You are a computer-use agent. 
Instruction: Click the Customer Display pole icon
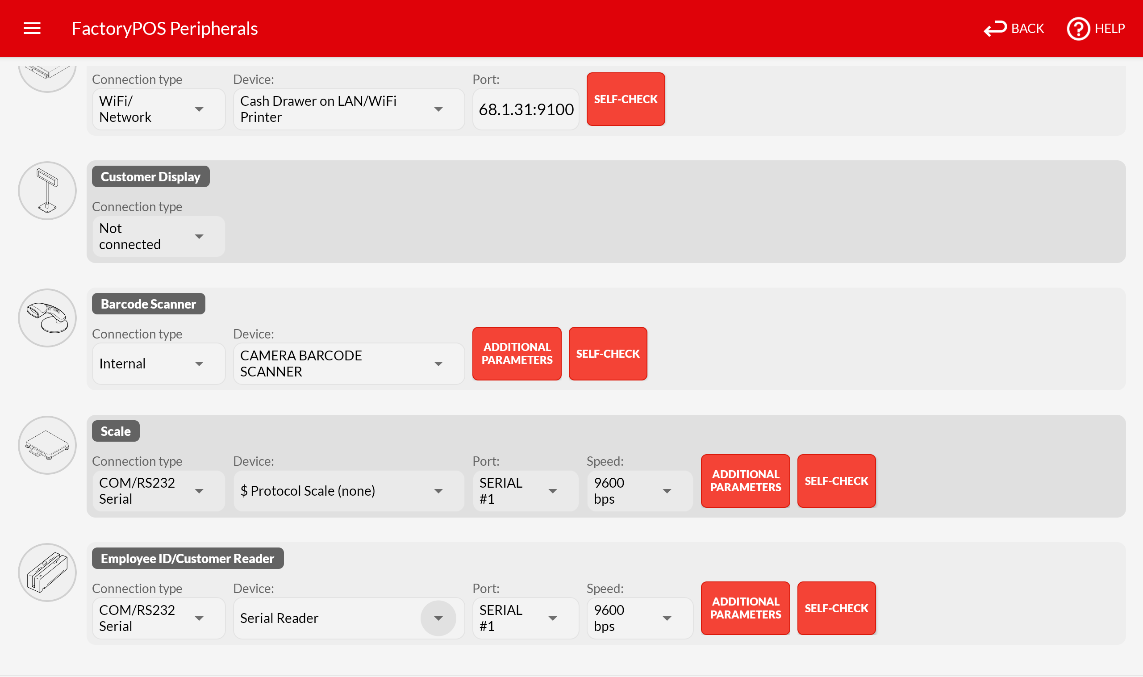(47, 191)
